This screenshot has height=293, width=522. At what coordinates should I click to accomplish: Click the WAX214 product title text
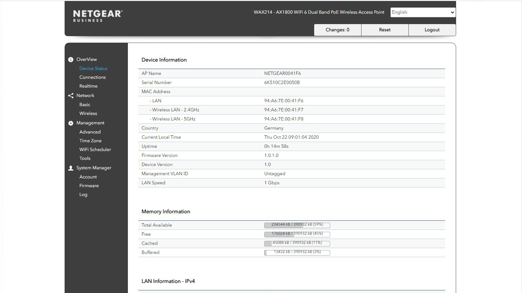click(319, 12)
